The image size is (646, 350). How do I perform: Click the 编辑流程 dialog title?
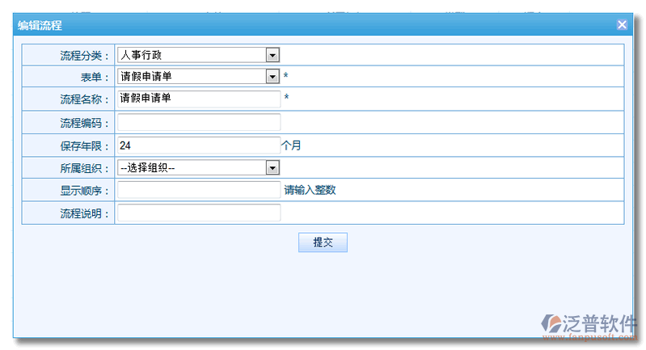tap(40, 26)
